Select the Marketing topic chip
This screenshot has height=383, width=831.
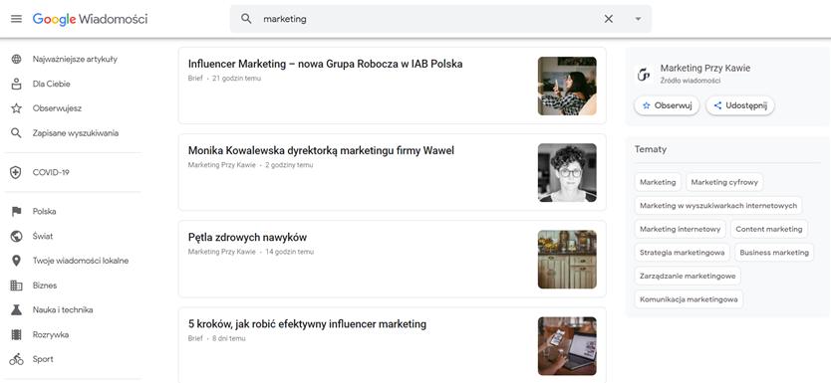(x=658, y=182)
